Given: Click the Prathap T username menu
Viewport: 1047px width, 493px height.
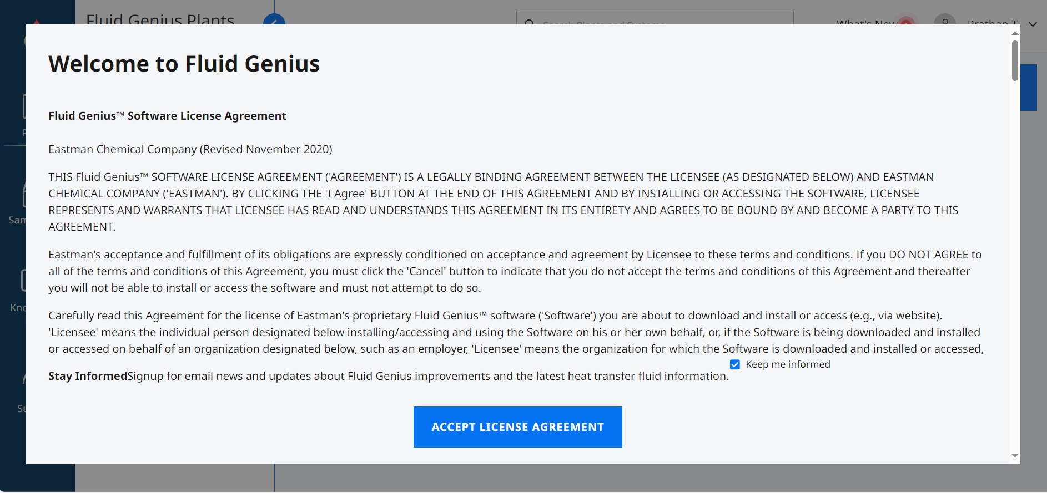Looking at the screenshot, I should coord(992,22).
